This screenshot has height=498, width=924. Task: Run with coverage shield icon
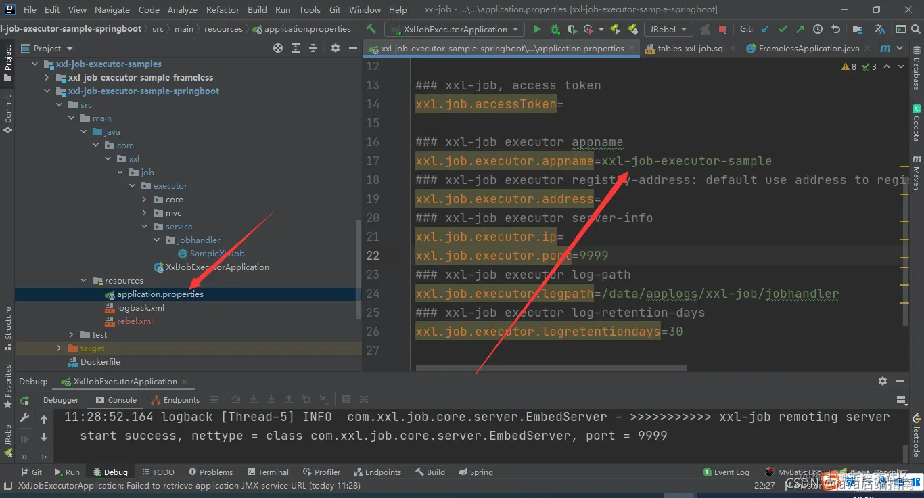coord(572,29)
